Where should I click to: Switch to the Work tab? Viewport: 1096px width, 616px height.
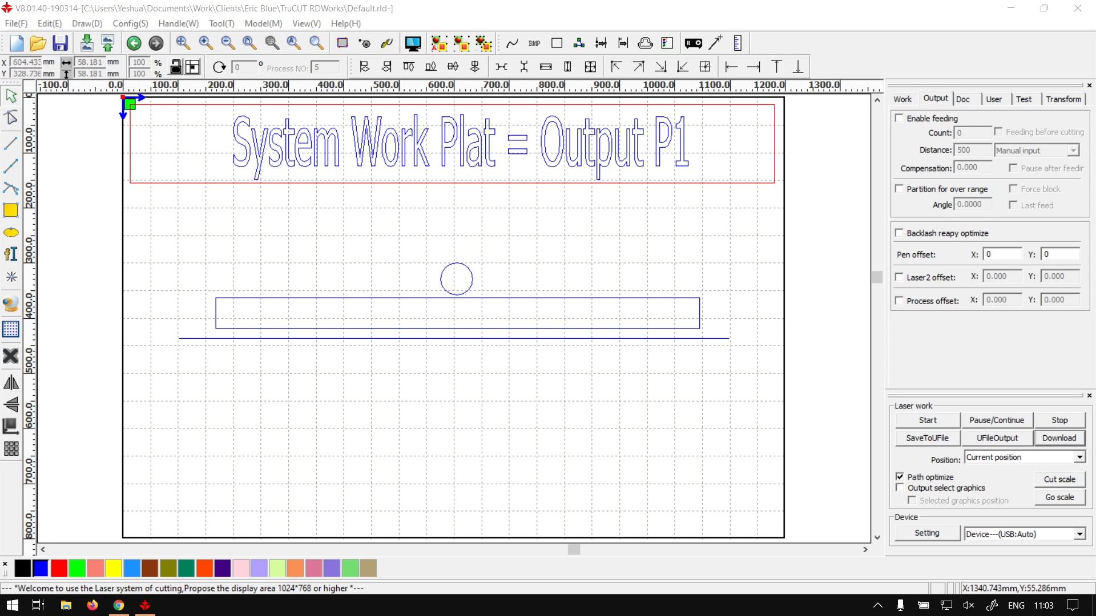click(902, 99)
